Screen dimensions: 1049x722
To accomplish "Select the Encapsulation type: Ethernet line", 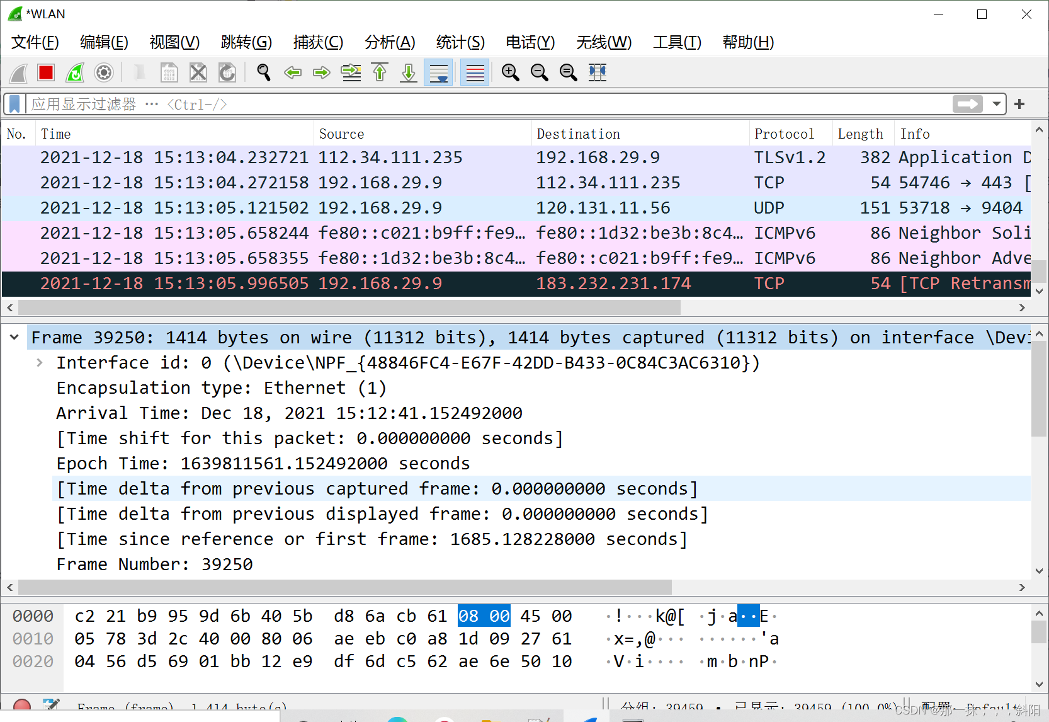I will coord(222,388).
